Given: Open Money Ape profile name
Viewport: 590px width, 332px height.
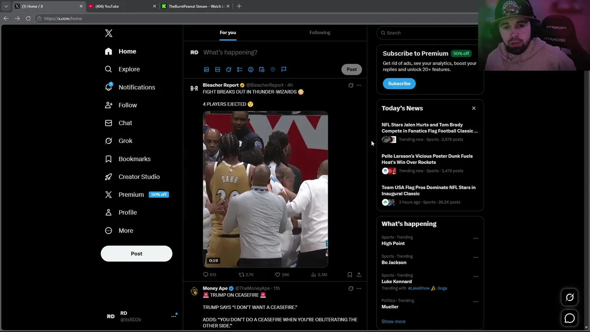Looking at the screenshot, I should click(215, 289).
